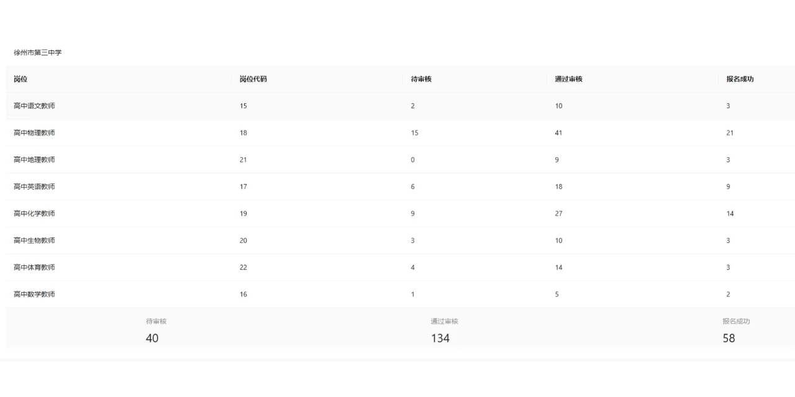Select the 高中数学教师 row
The image size is (795, 397).
pyautogui.click(x=34, y=294)
